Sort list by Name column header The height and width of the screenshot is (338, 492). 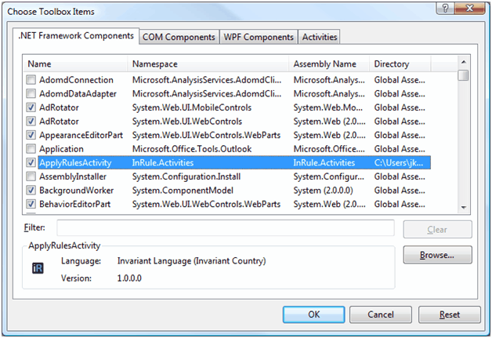(76, 64)
